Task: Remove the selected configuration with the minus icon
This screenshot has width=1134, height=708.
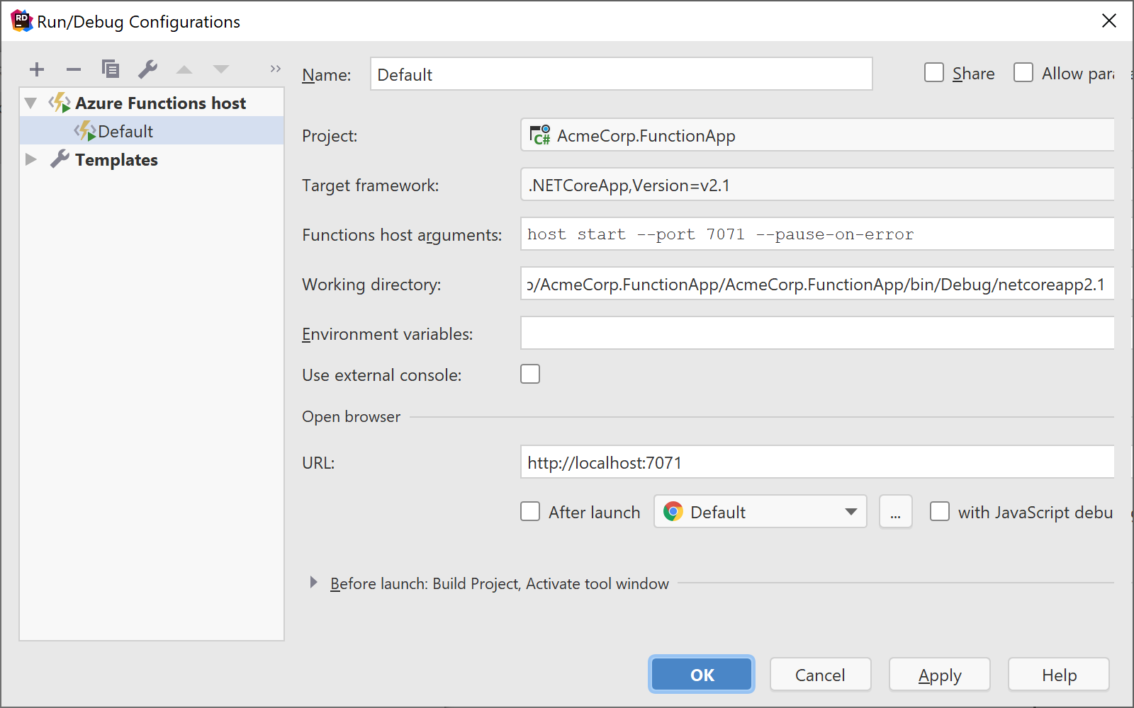Action: point(74,69)
